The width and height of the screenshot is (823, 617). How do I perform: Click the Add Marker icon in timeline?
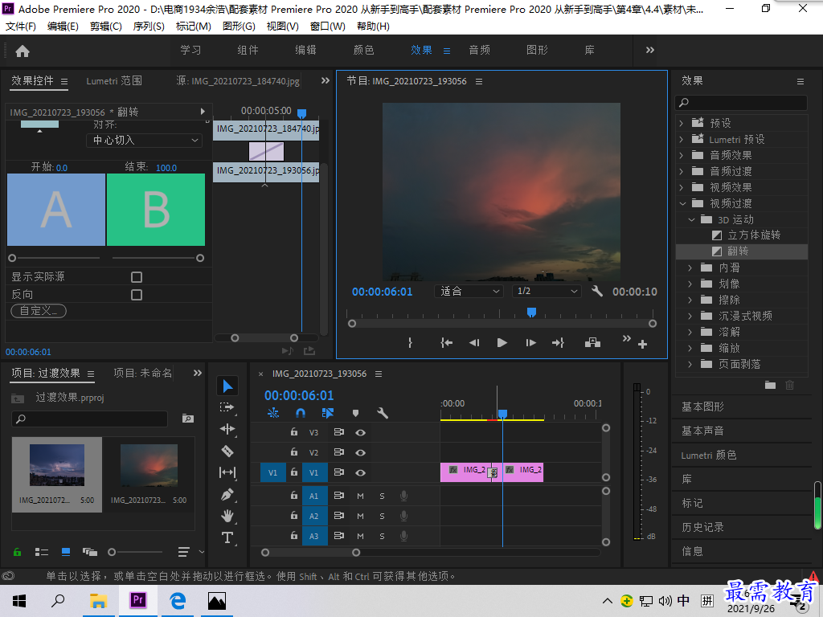pyautogui.click(x=355, y=414)
